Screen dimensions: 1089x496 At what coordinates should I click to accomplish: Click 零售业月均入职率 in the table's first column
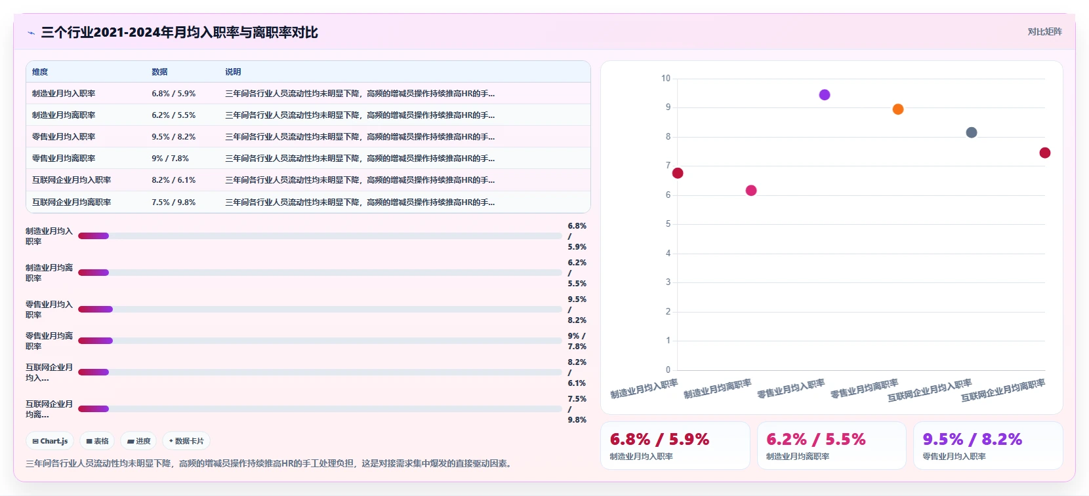click(x=64, y=136)
